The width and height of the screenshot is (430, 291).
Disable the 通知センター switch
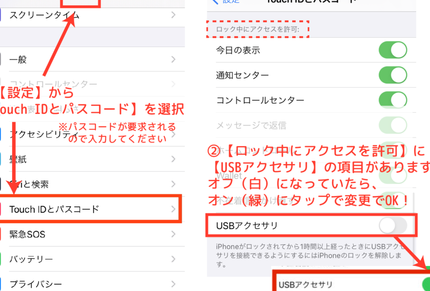393,75
